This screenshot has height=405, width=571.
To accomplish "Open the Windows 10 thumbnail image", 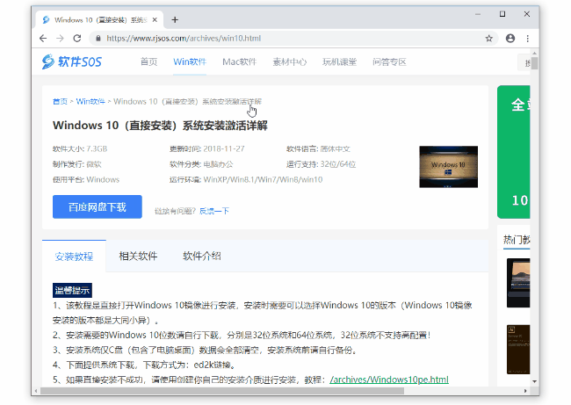I will (x=448, y=167).
